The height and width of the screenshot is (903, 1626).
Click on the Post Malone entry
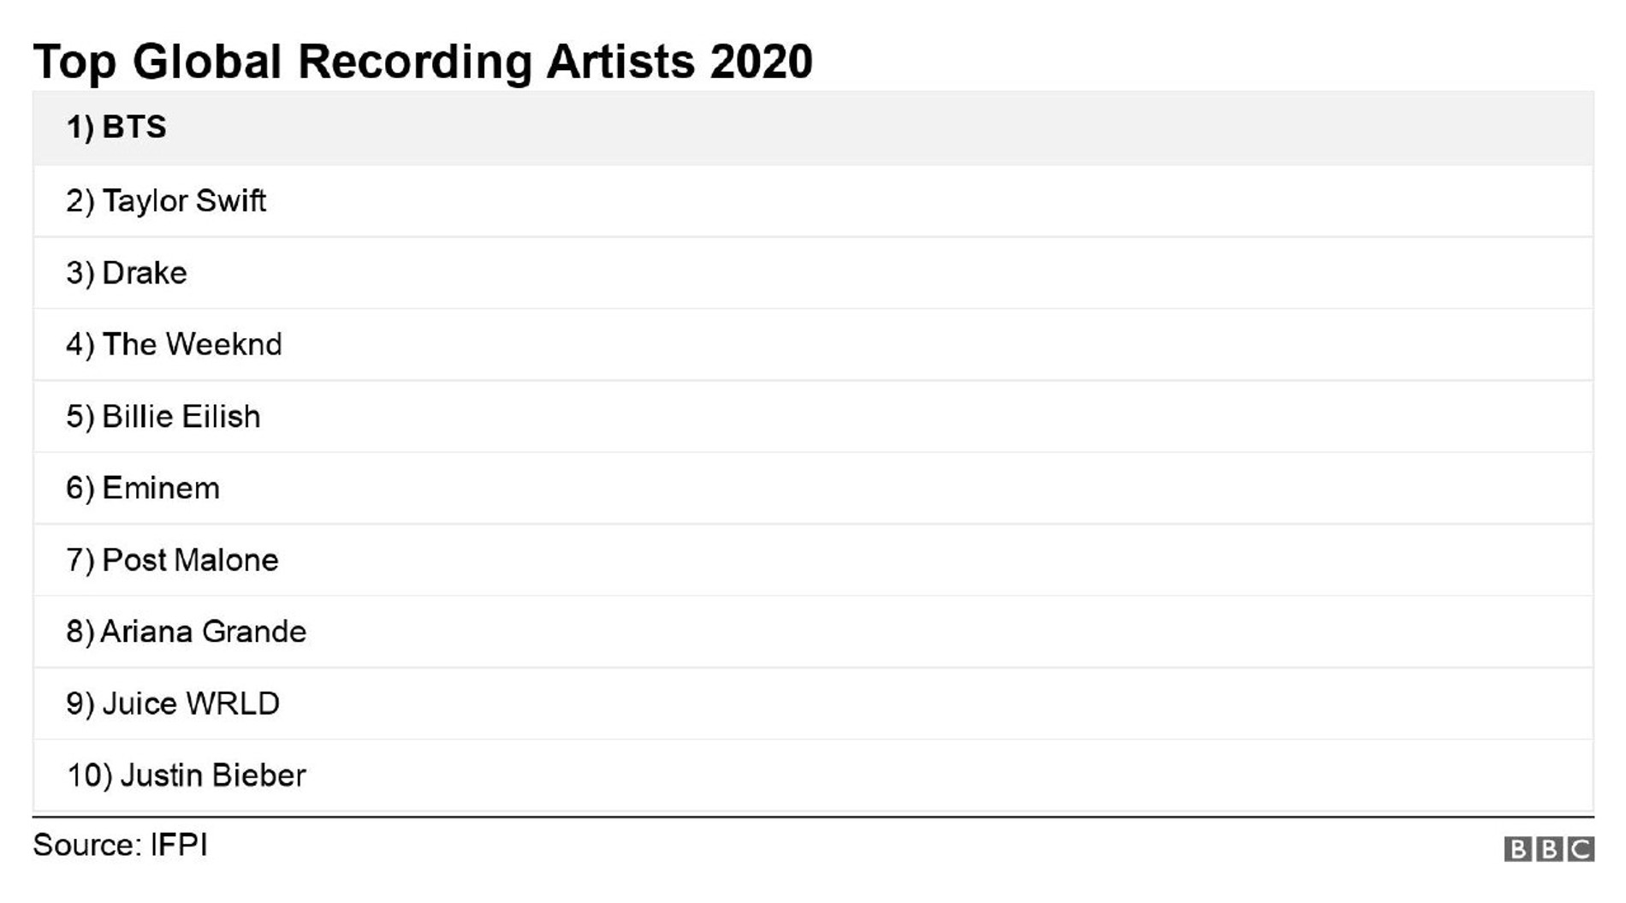(190, 561)
